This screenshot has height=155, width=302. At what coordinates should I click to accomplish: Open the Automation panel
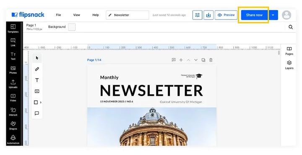[x=13, y=139]
